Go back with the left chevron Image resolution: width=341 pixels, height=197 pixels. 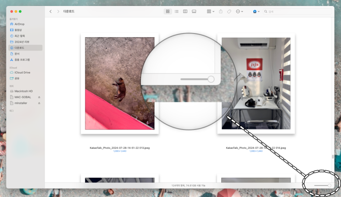coord(50,11)
